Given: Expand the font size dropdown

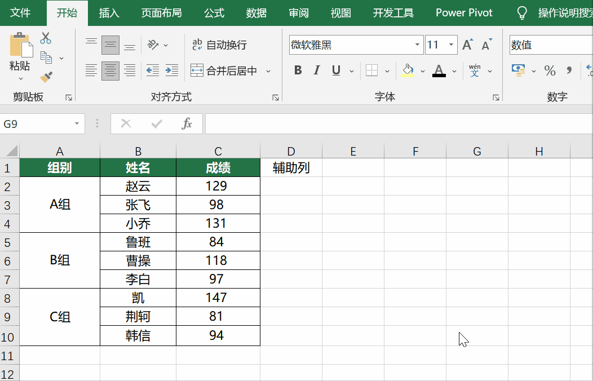Looking at the screenshot, I should pyautogui.click(x=452, y=45).
